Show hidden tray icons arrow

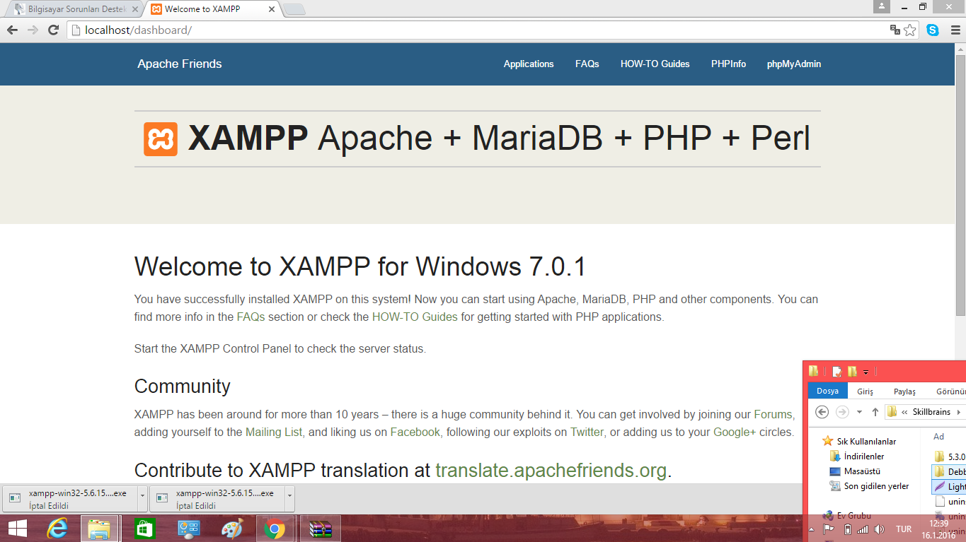812,529
